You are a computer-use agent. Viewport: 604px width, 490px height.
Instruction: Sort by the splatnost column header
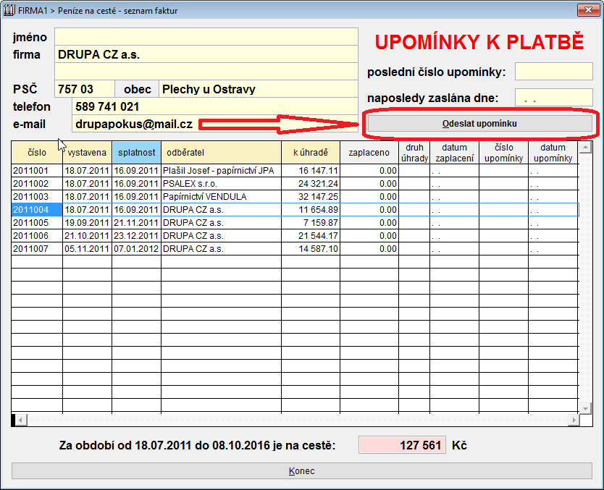(136, 153)
